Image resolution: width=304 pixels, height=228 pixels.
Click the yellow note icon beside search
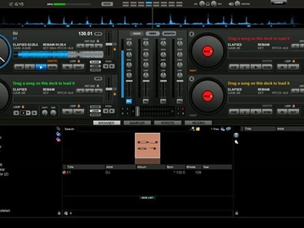click(x=198, y=129)
